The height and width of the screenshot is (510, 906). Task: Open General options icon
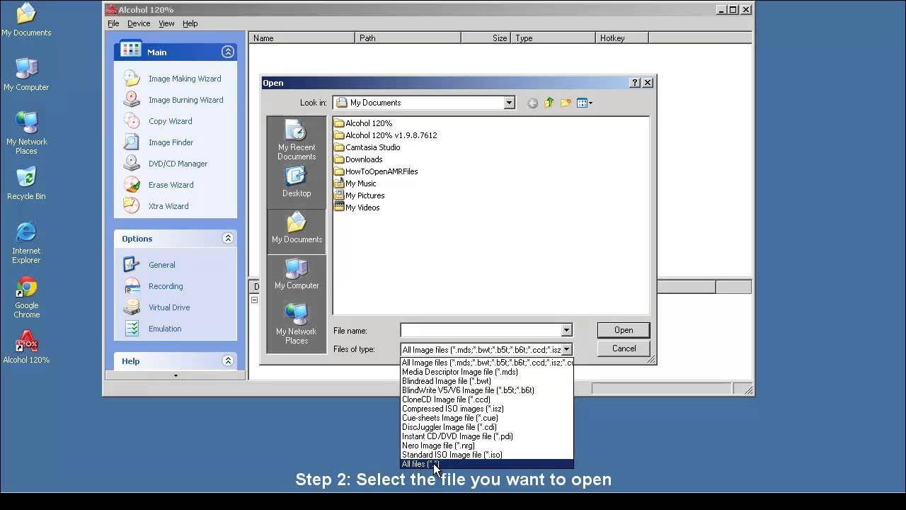click(132, 265)
